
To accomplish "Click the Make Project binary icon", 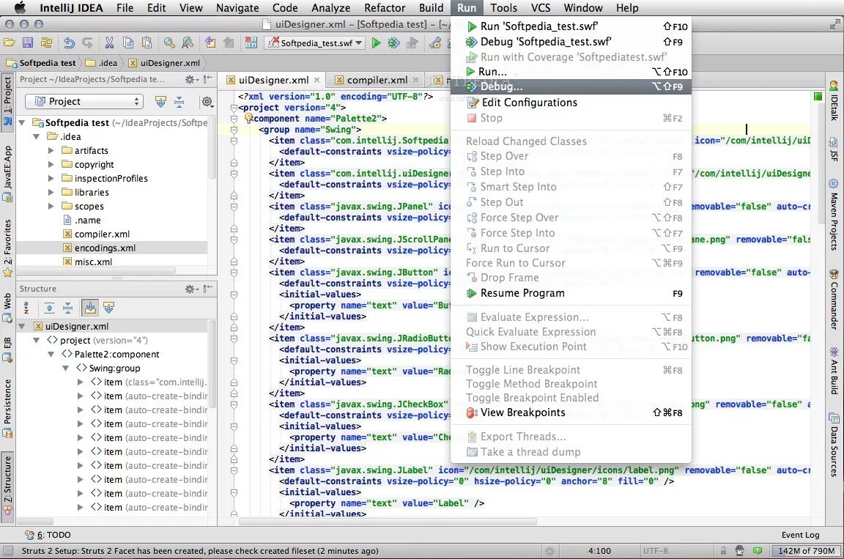I will click(251, 42).
